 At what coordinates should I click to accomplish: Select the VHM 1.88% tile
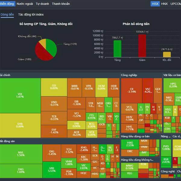69,163
